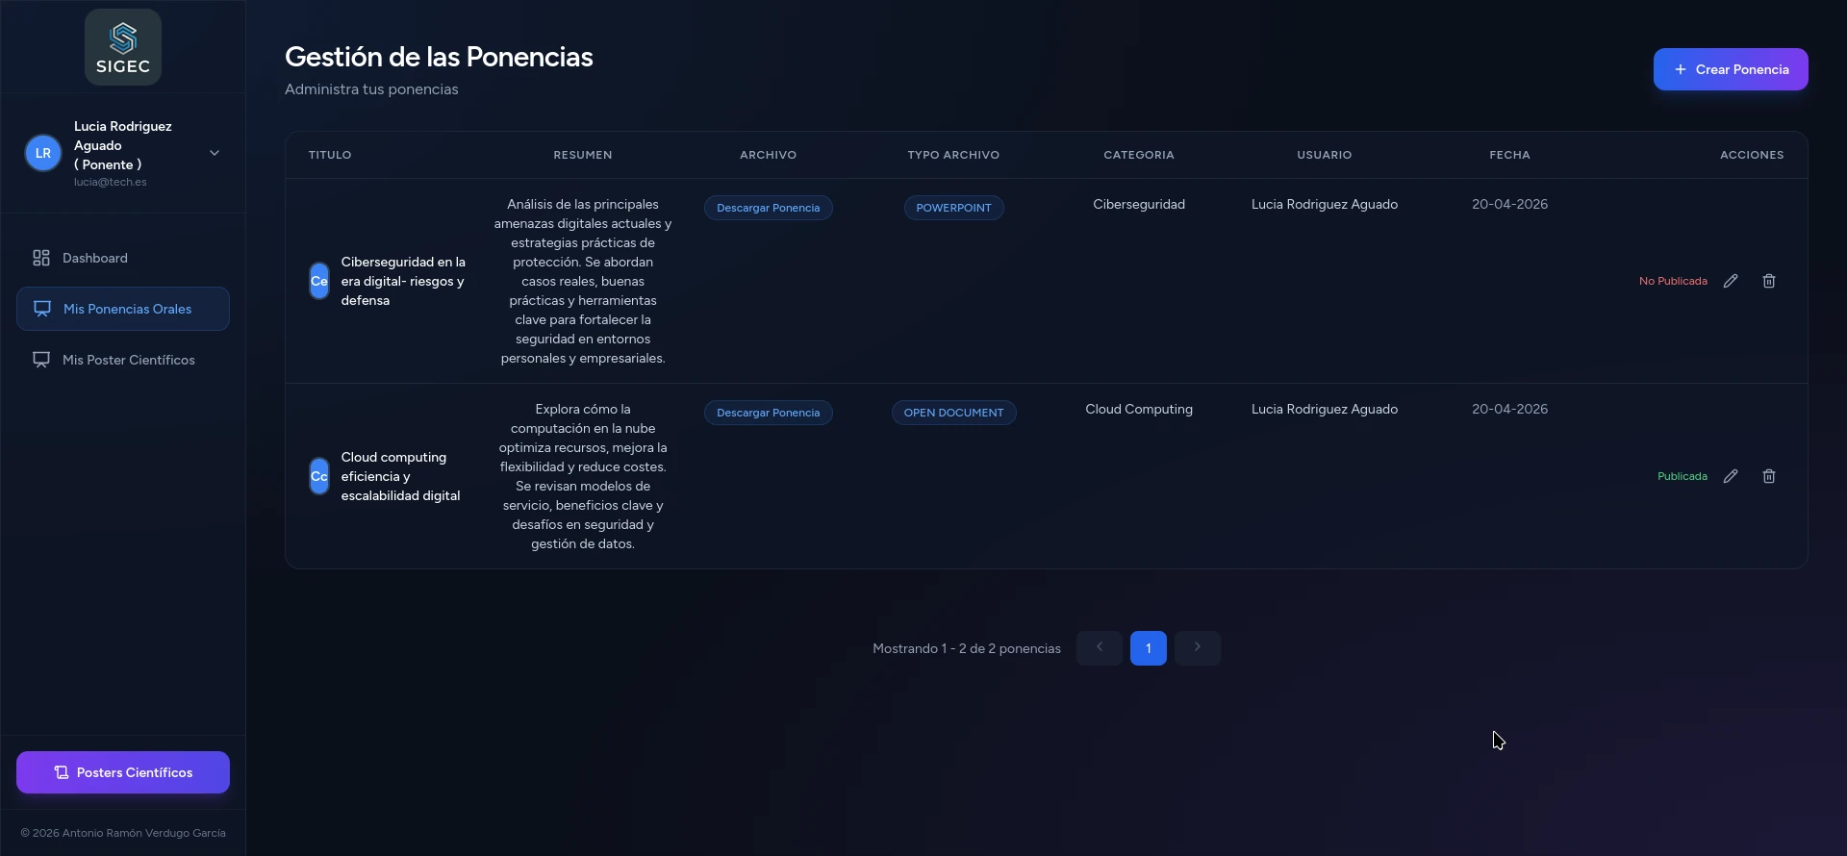The height and width of the screenshot is (856, 1847).
Task: Click the 'Ce' badge of Ciberseguridad row
Action: coord(319,281)
